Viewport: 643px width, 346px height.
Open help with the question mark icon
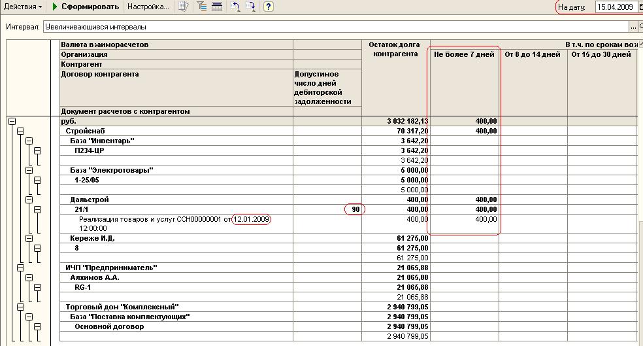268,7
